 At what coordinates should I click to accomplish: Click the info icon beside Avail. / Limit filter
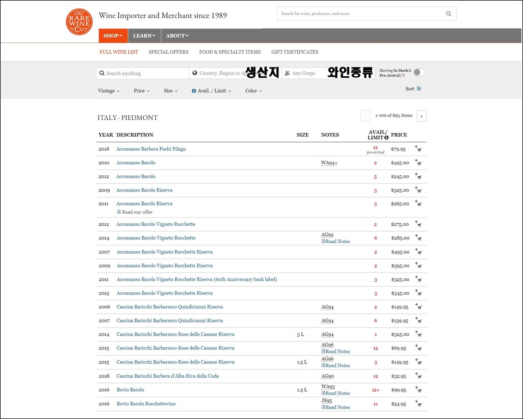[x=194, y=91]
